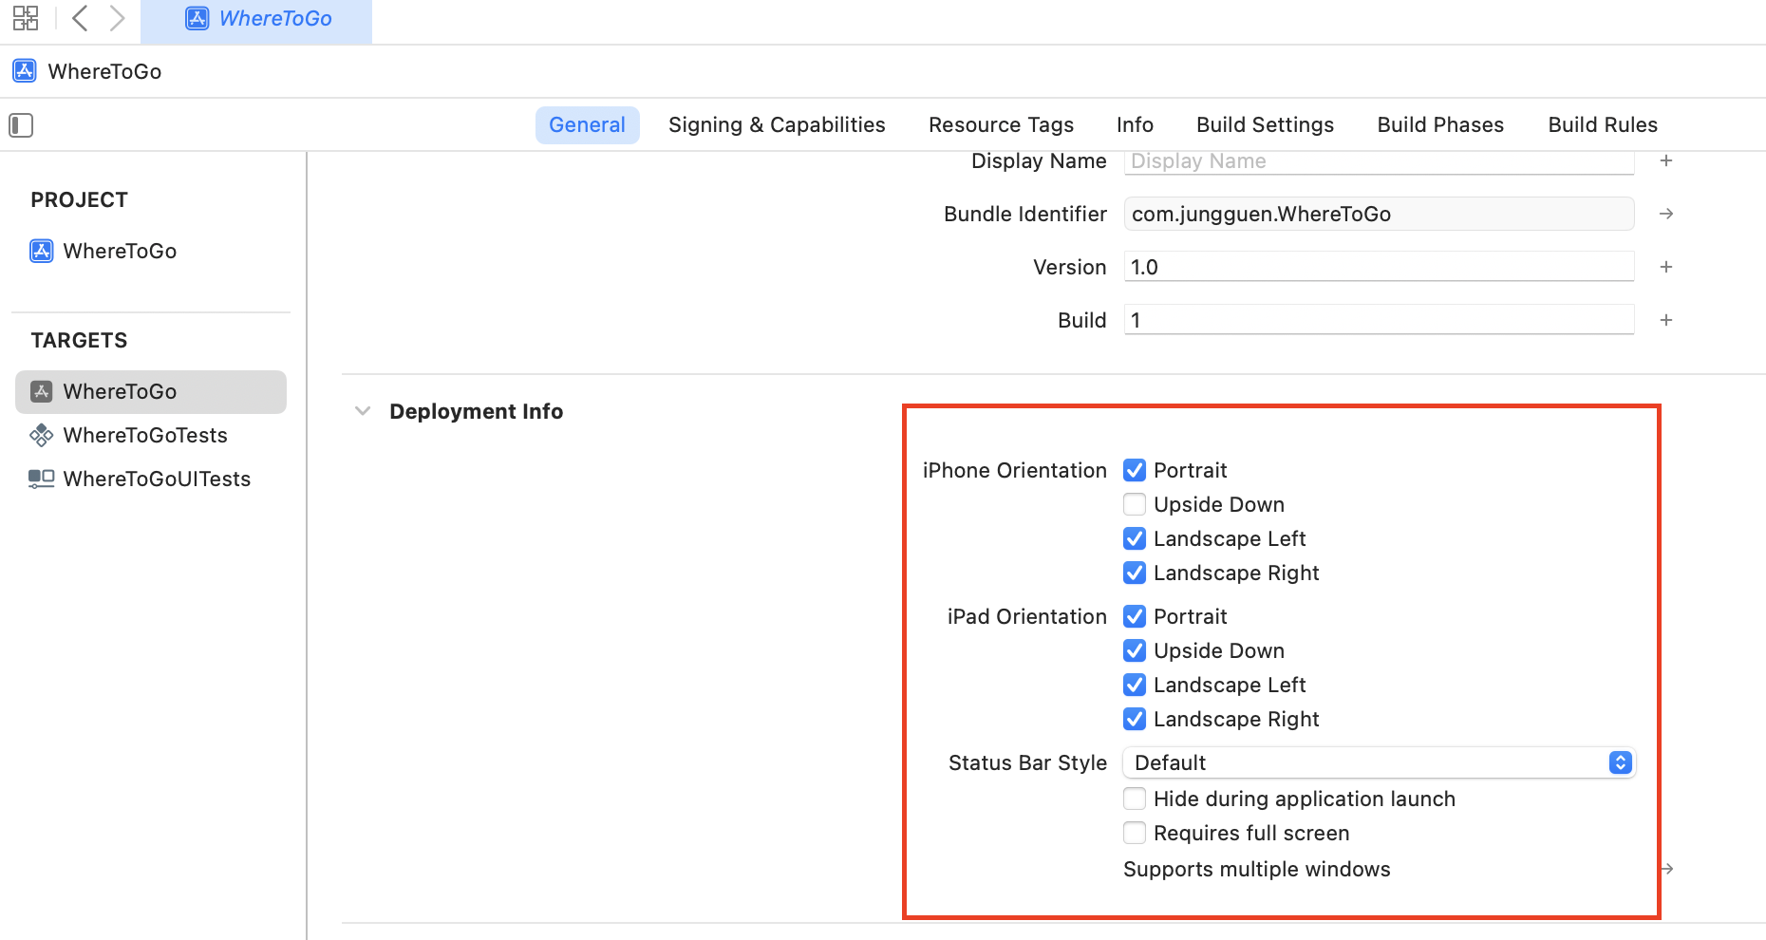Click the Build number field
The width and height of the screenshot is (1766, 940).
(x=1379, y=320)
